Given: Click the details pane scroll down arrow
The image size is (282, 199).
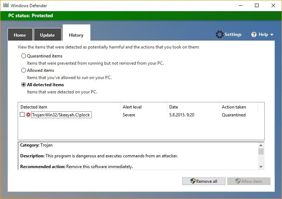Looking at the screenshot, I should click(261, 167).
